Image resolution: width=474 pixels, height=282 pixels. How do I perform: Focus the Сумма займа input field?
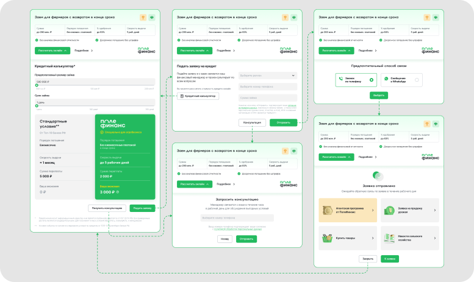(x=268, y=98)
